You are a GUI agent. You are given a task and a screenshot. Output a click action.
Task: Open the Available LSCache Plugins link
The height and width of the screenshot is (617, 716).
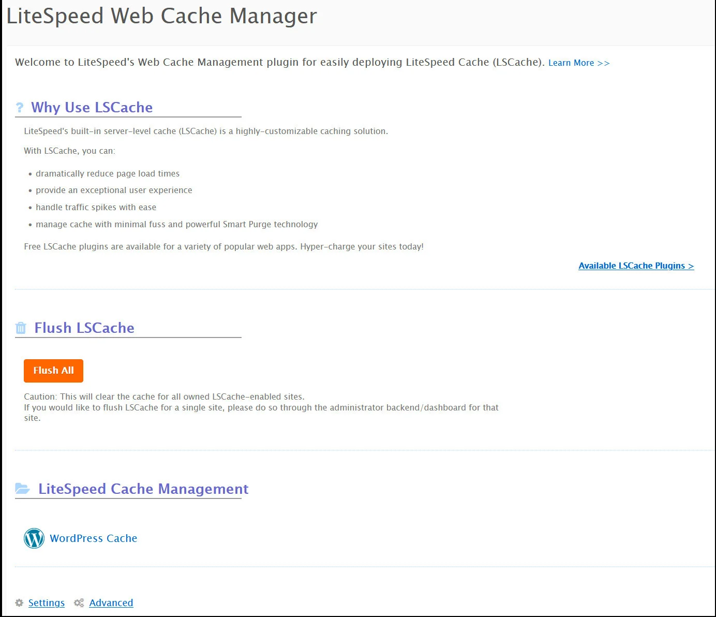[636, 266]
